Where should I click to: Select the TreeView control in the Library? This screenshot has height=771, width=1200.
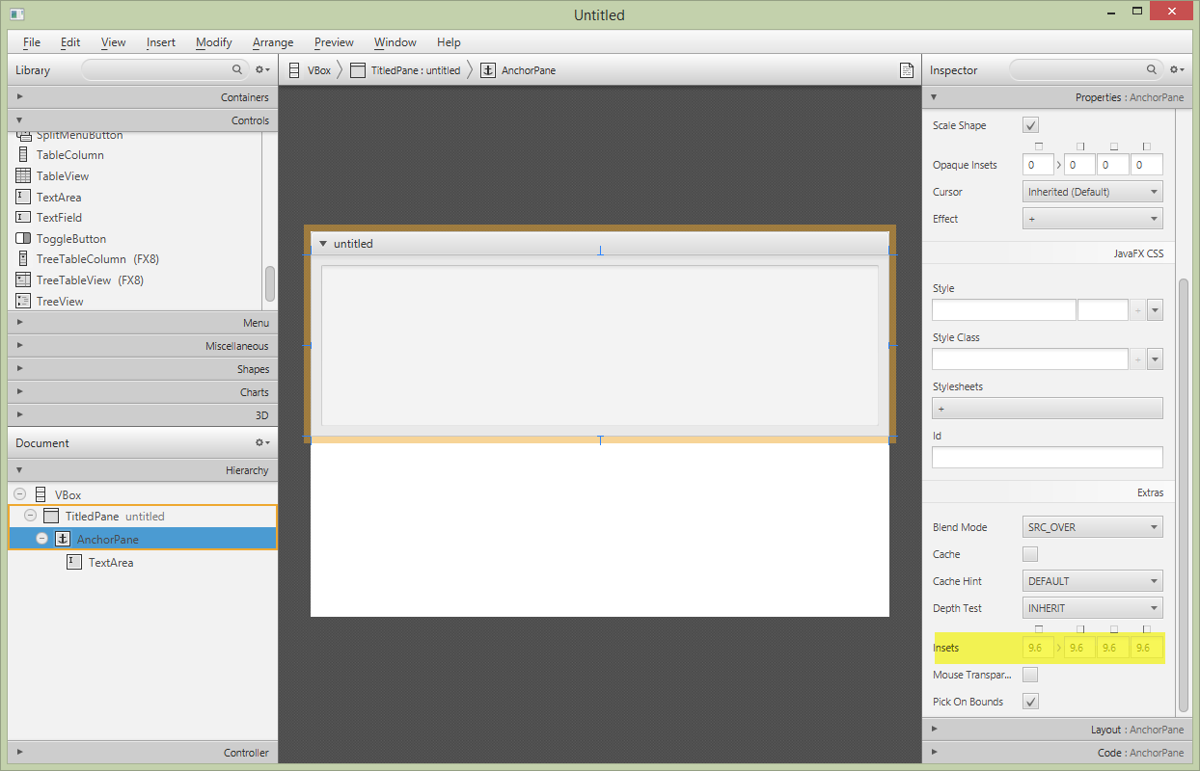coord(58,301)
